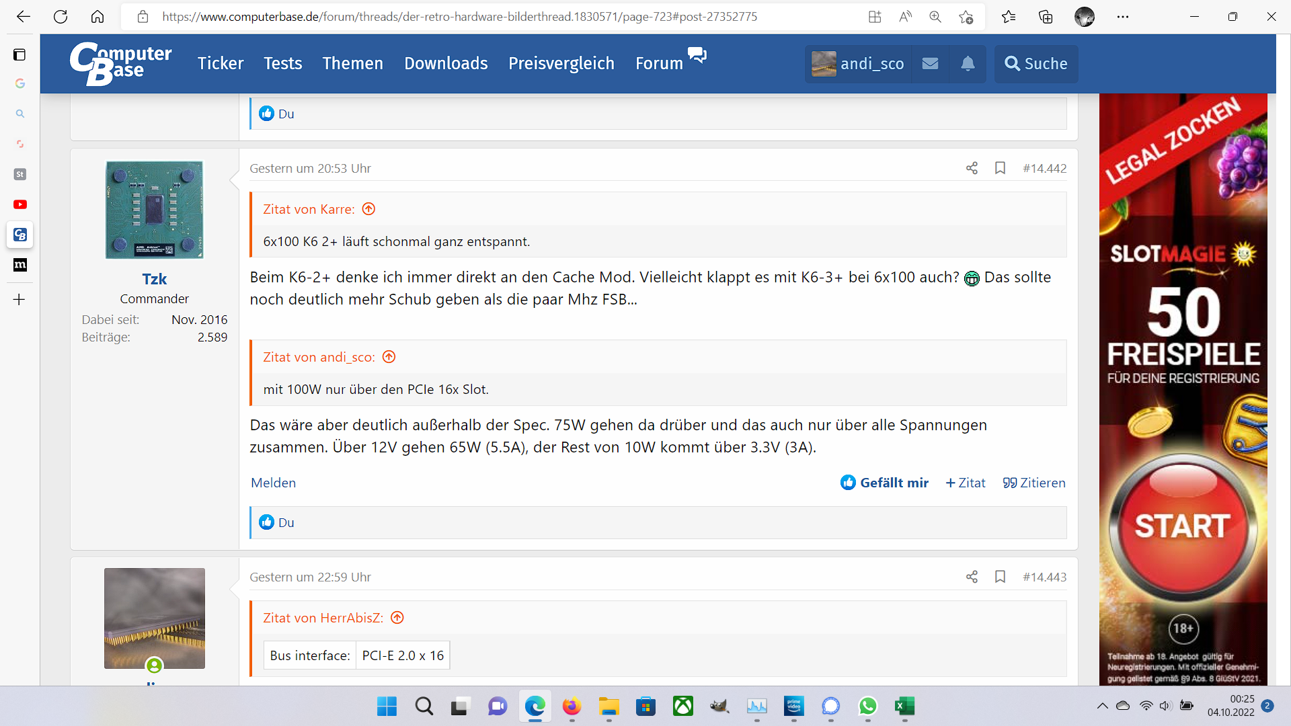Bookmark post #14.443
The width and height of the screenshot is (1291, 726).
click(1000, 577)
